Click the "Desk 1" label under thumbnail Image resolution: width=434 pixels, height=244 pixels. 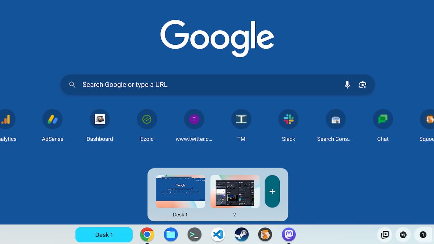pyautogui.click(x=180, y=215)
